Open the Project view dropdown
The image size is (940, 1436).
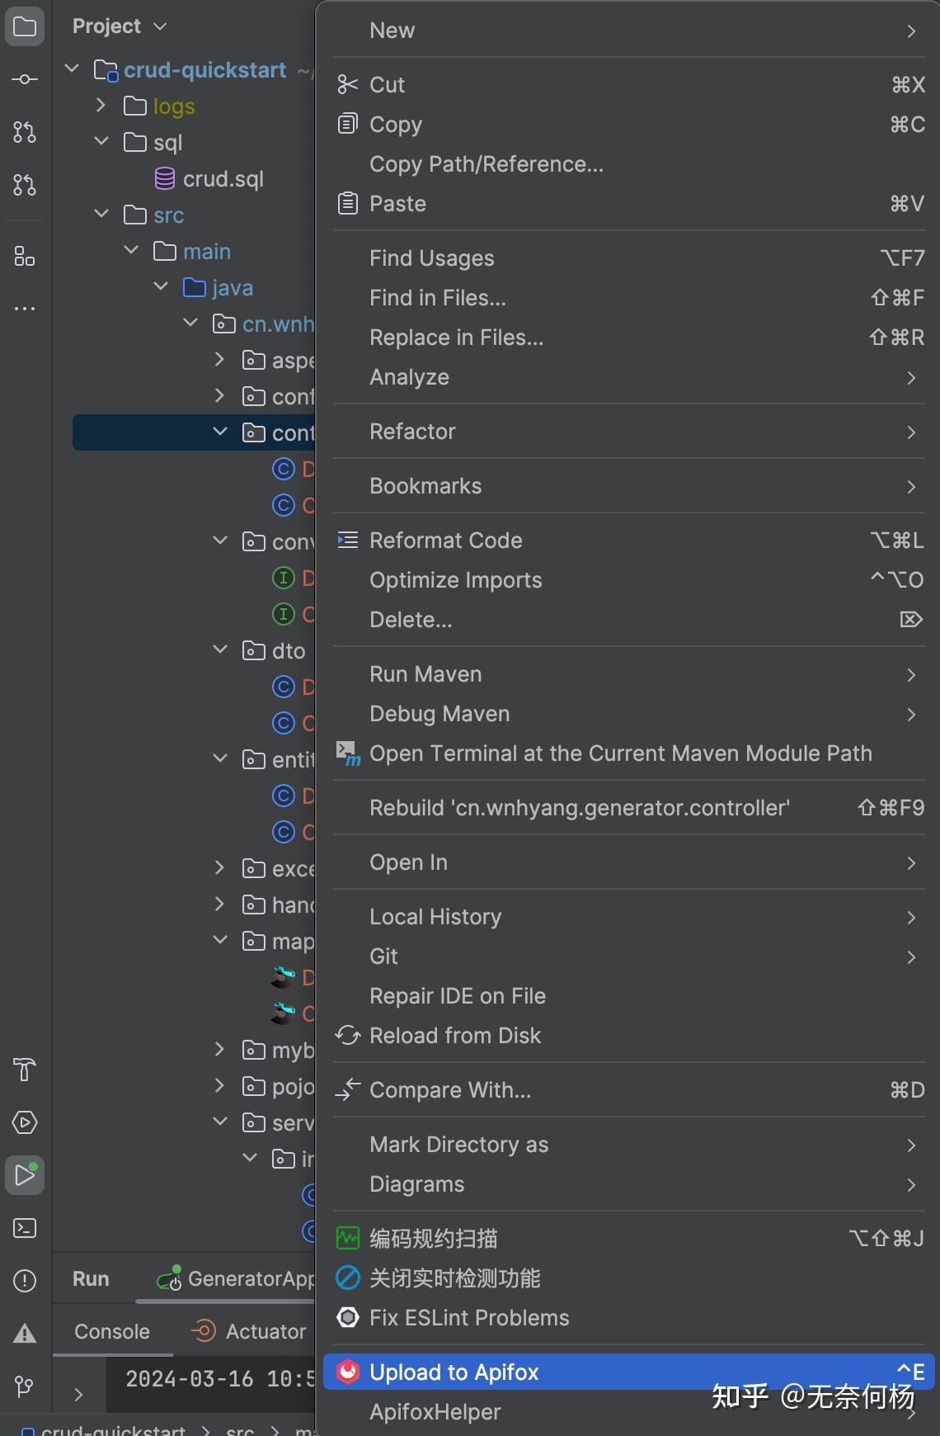(120, 26)
